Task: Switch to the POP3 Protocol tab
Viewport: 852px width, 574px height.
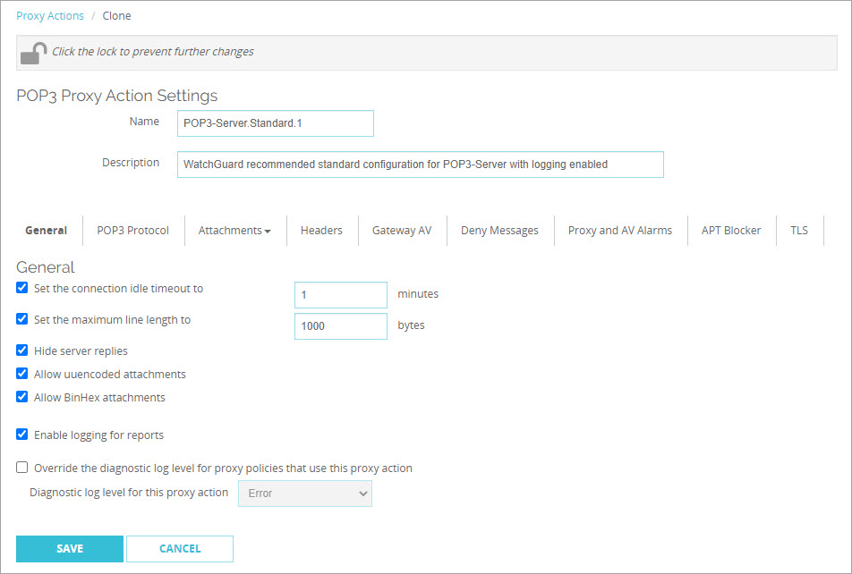Action: click(132, 230)
